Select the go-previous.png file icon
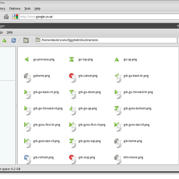Viewport: 179px width, 179px height. pyautogui.click(x=26, y=60)
